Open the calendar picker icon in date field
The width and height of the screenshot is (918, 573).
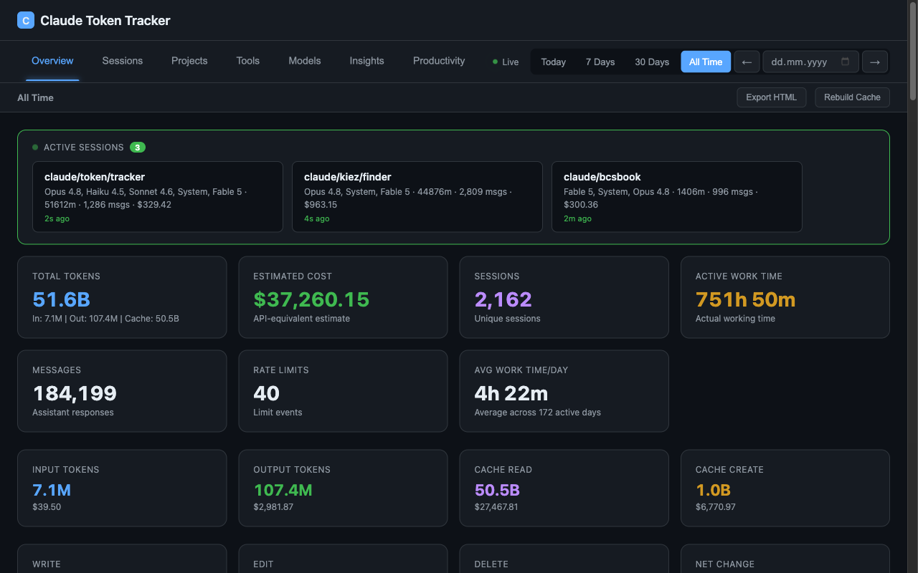pos(845,62)
